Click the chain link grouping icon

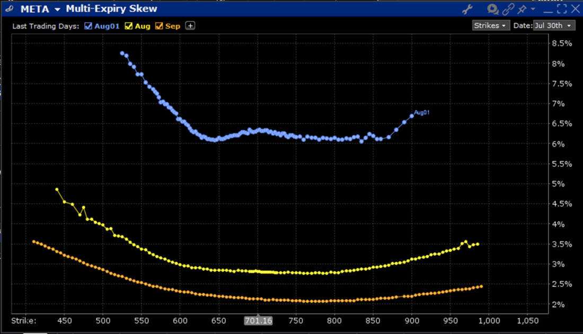508,9
